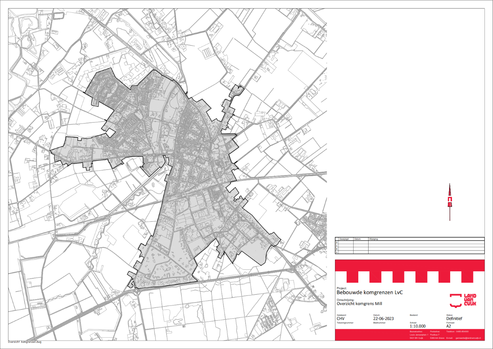This screenshot has width=493, height=349.
Task: Click the Land van Cuijk logo
Action: (x=463, y=300)
